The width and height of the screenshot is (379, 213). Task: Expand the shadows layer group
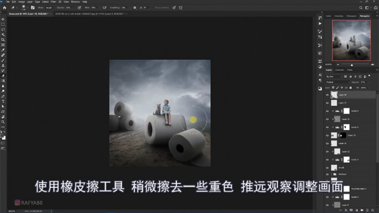pyautogui.click(x=332, y=174)
